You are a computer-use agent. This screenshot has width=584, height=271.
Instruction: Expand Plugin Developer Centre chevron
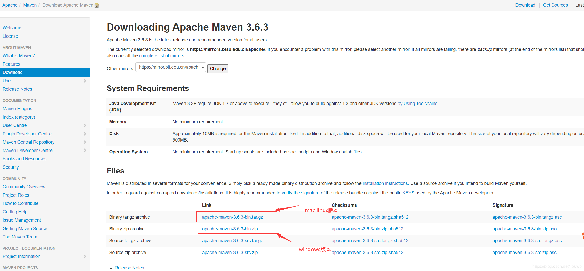[85, 134]
